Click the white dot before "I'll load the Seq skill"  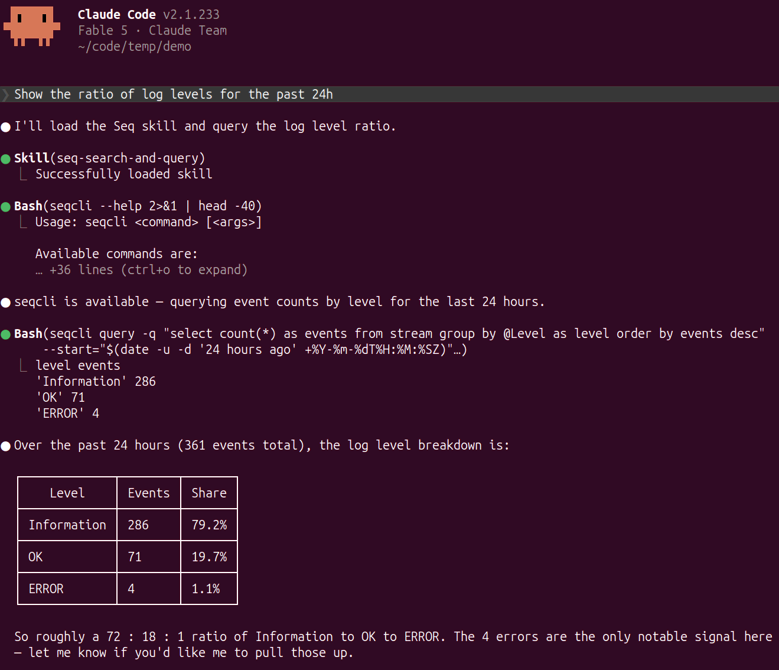pos(6,127)
